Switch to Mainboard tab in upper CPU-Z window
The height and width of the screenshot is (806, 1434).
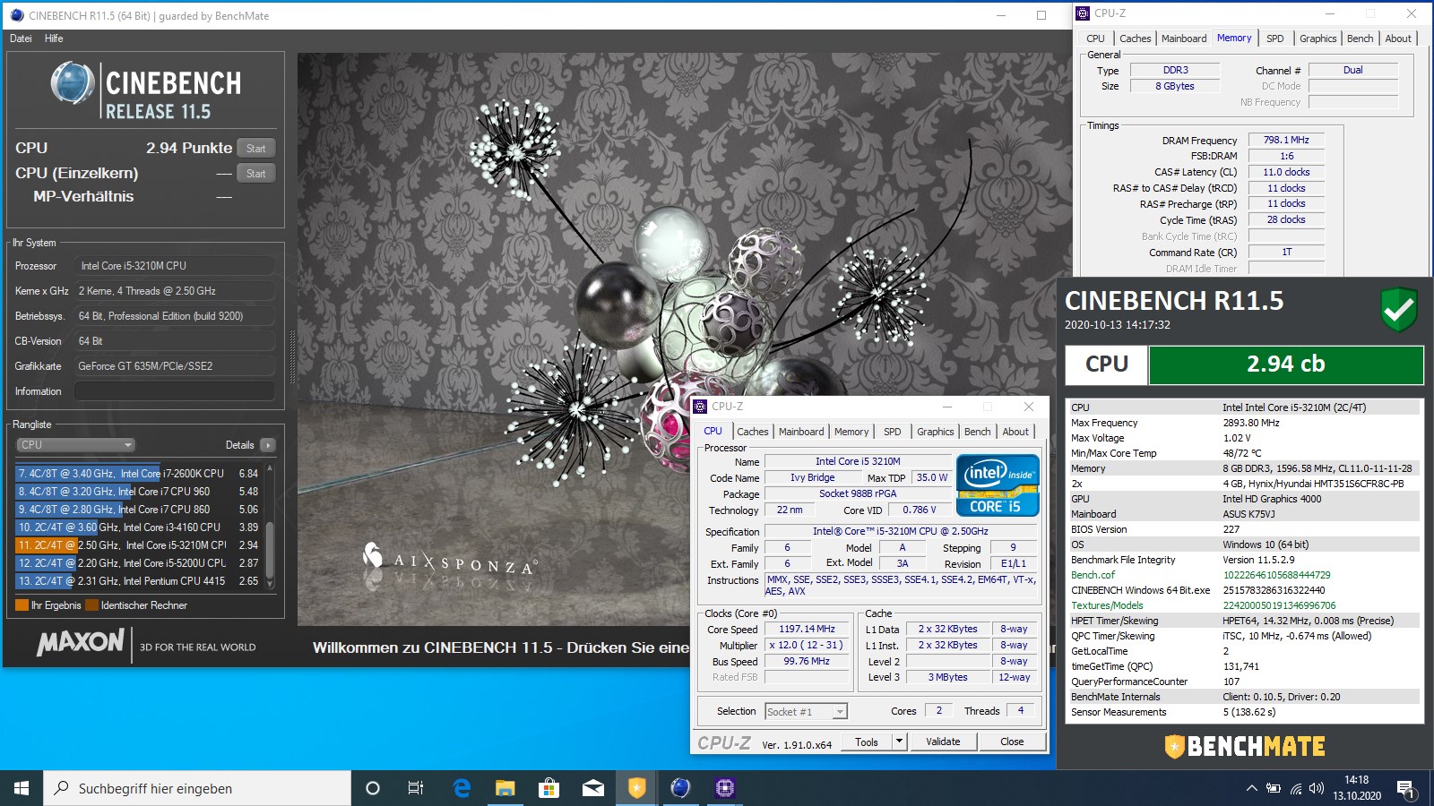(1184, 39)
